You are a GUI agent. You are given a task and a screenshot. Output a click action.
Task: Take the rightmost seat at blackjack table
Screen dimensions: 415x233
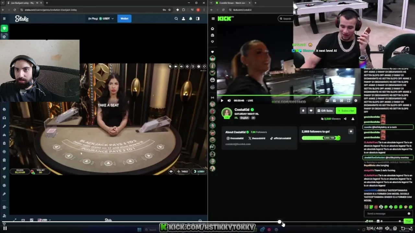coord(160,147)
